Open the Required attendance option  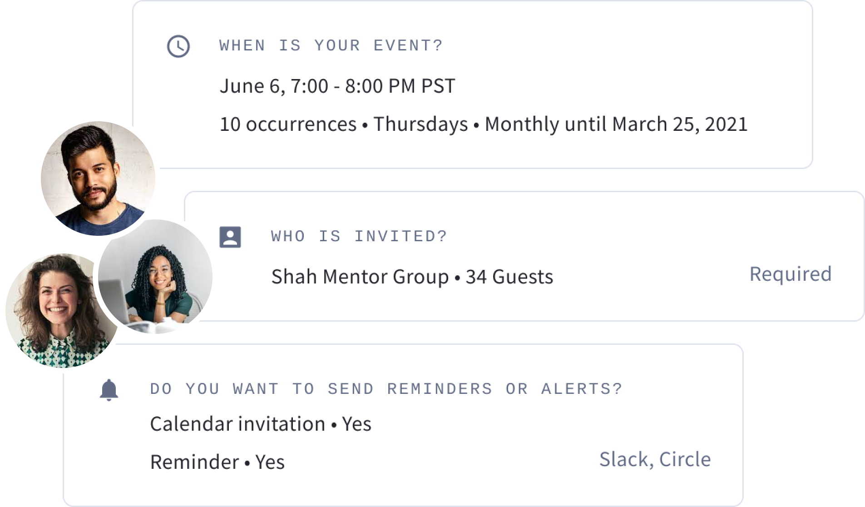pyautogui.click(x=790, y=274)
